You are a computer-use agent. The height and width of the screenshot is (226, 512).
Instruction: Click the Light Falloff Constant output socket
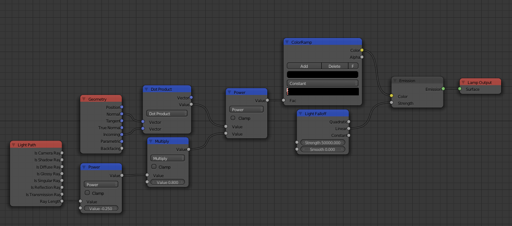[x=349, y=136]
